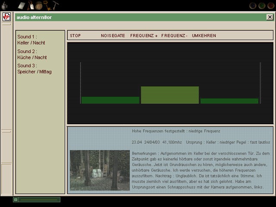Open the cellar snapshot thumbnail
This screenshot has width=276, height=207.
pos(100,170)
